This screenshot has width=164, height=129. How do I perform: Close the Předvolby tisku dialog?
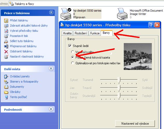tap(157, 25)
